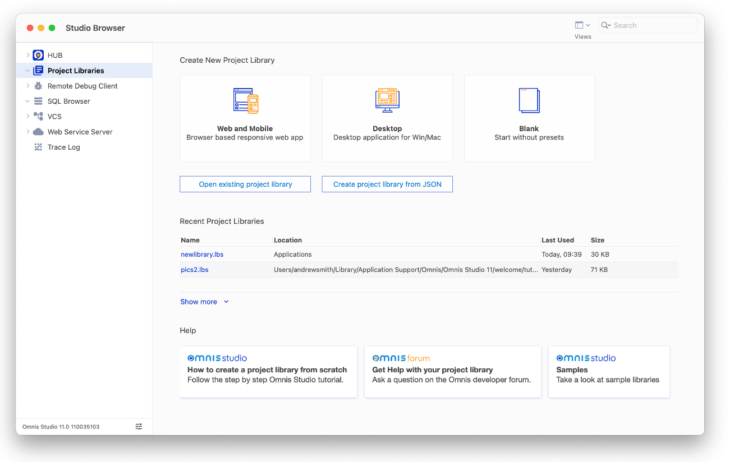Click the Remote Debug Client bug icon
This screenshot has width=729, height=462.
click(38, 86)
